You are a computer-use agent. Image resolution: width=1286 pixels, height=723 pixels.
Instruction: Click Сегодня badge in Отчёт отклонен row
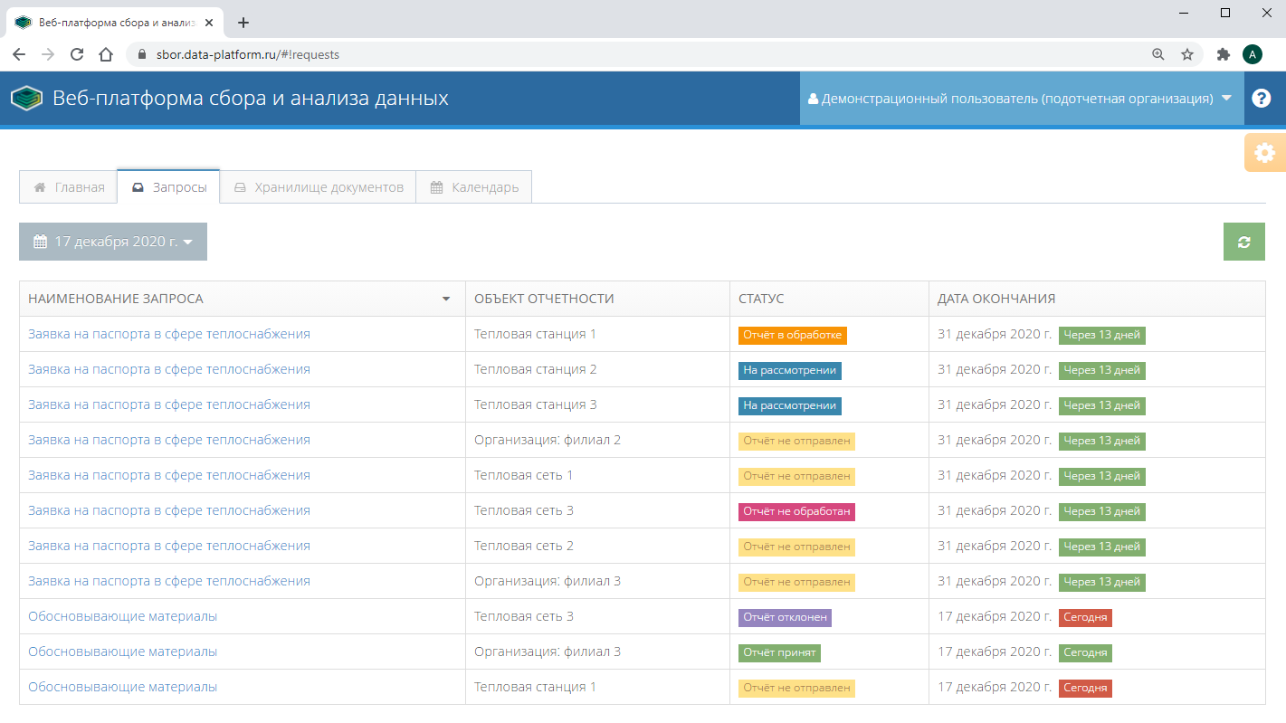pyautogui.click(x=1085, y=617)
